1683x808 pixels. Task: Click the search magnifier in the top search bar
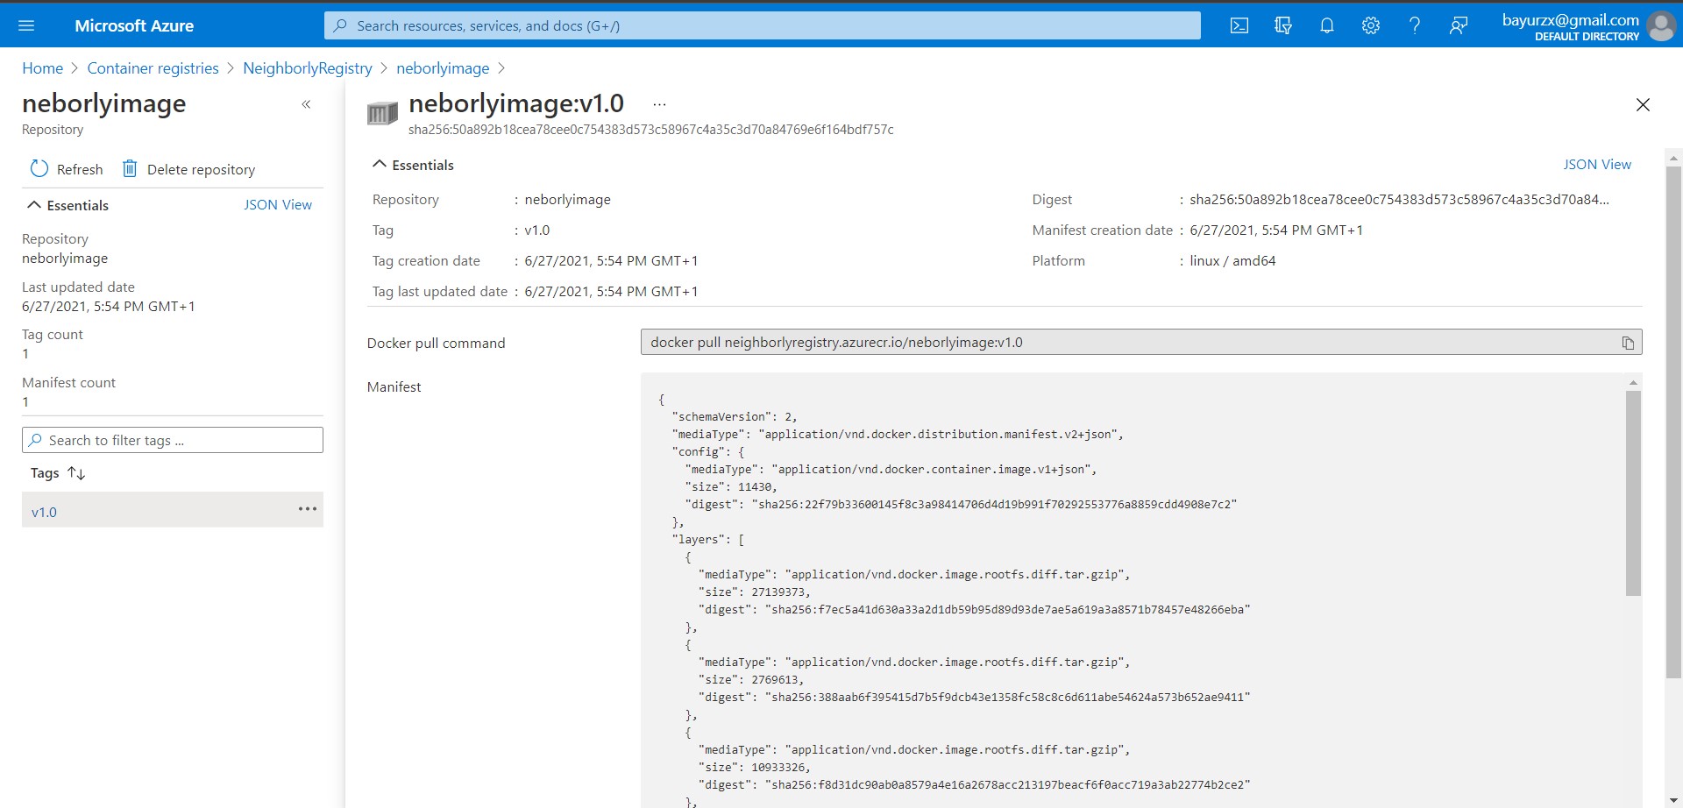[x=341, y=25]
